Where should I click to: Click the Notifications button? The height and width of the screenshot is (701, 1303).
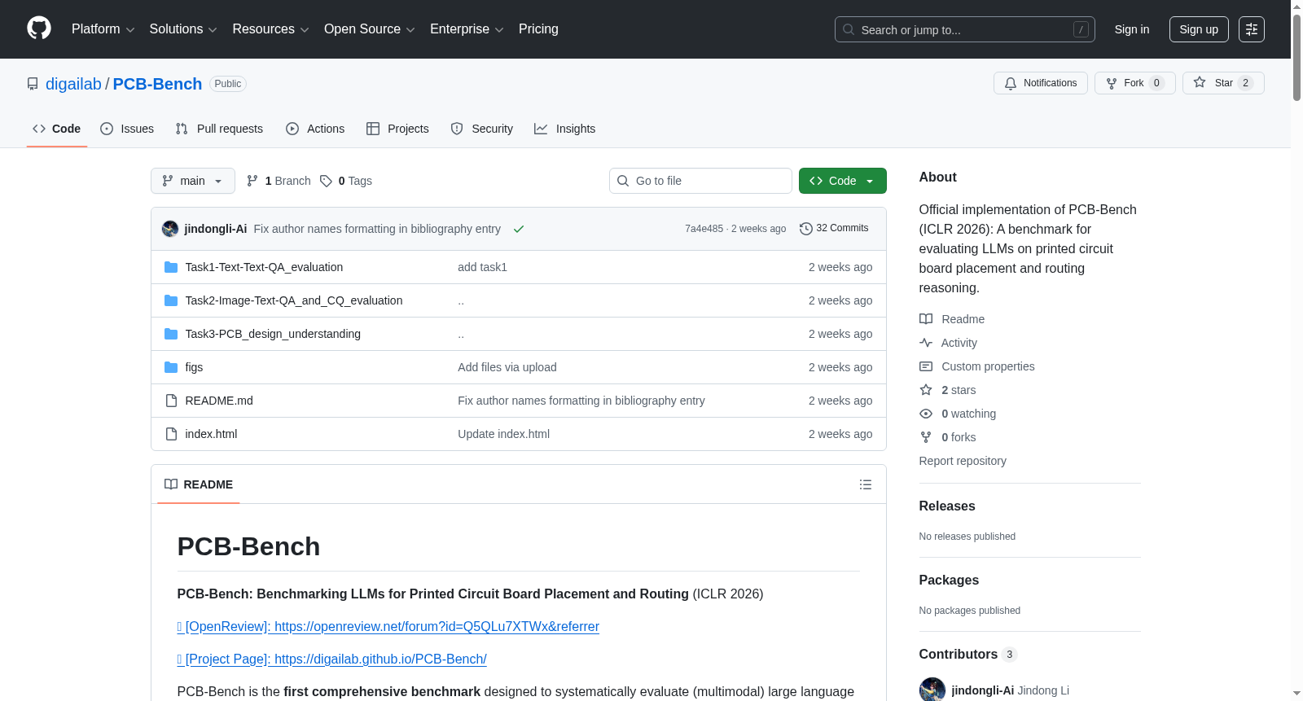[1041, 83]
